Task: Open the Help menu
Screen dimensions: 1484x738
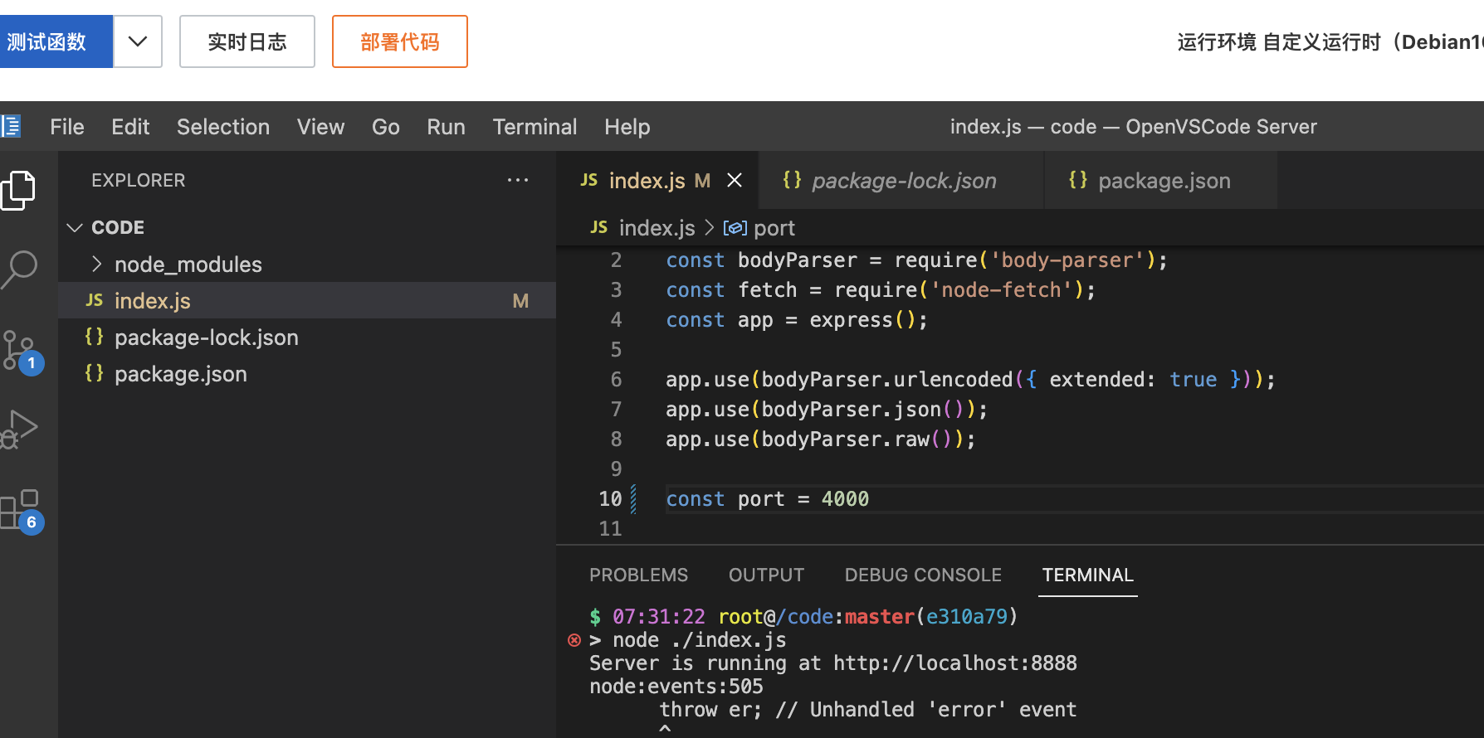Action: (x=627, y=127)
